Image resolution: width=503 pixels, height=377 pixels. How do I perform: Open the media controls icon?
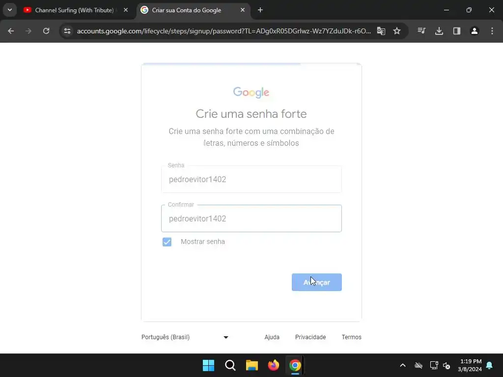tap(421, 31)
